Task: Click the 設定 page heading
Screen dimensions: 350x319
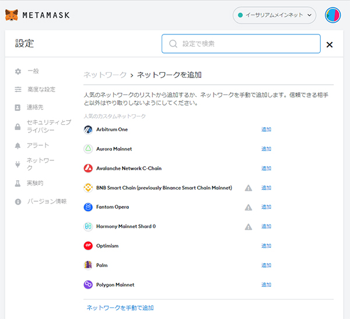Action: 24,43
